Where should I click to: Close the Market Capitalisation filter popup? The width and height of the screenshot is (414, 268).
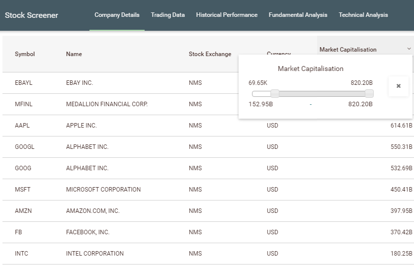[399, 86]
